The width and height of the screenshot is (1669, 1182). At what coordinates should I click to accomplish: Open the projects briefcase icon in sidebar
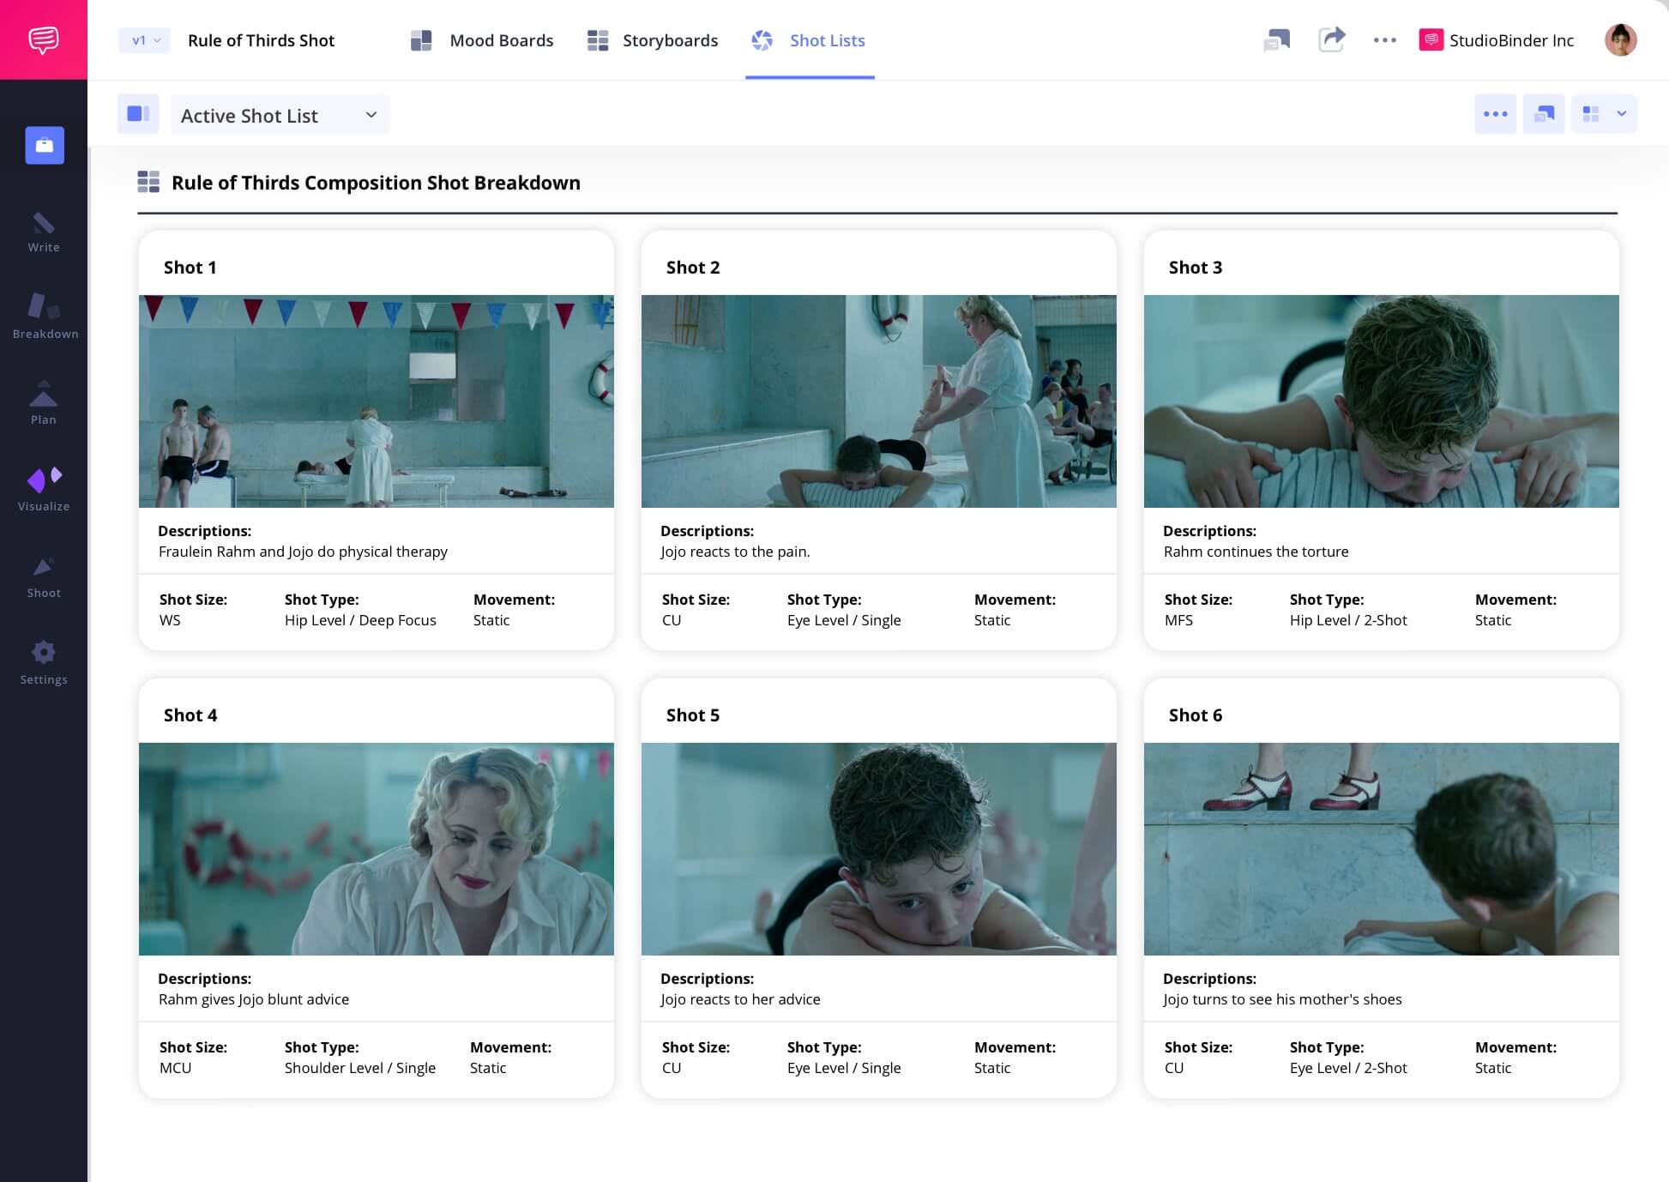45,145
